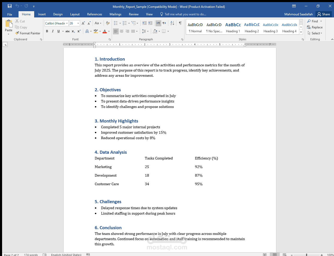The image size is (334, 256).
Task: Switch to the Design tab
Action: pyautogui.click(x=58, y=14)
